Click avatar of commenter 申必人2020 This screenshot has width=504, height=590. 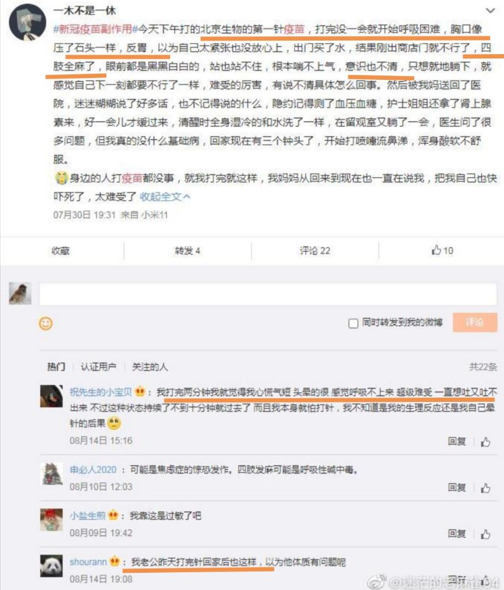point(51,473)
